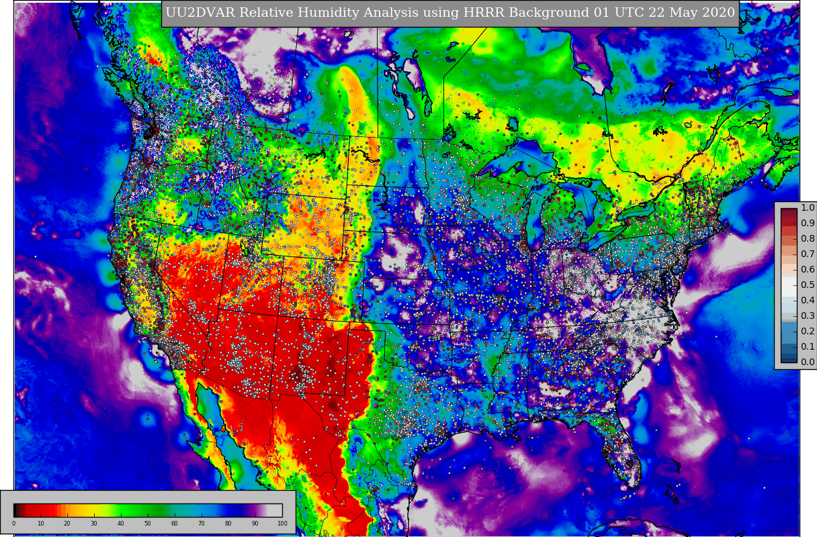
Task: Click the 0.3 label on right colorbar
Action: point(808,315)
